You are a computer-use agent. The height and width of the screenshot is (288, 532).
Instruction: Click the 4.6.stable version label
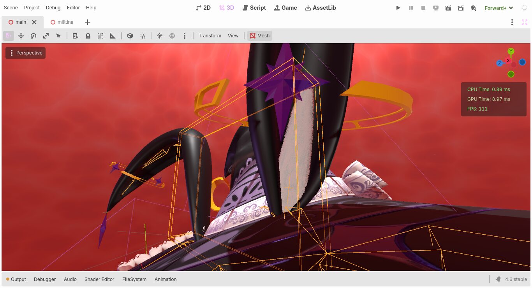coord(516,279)
